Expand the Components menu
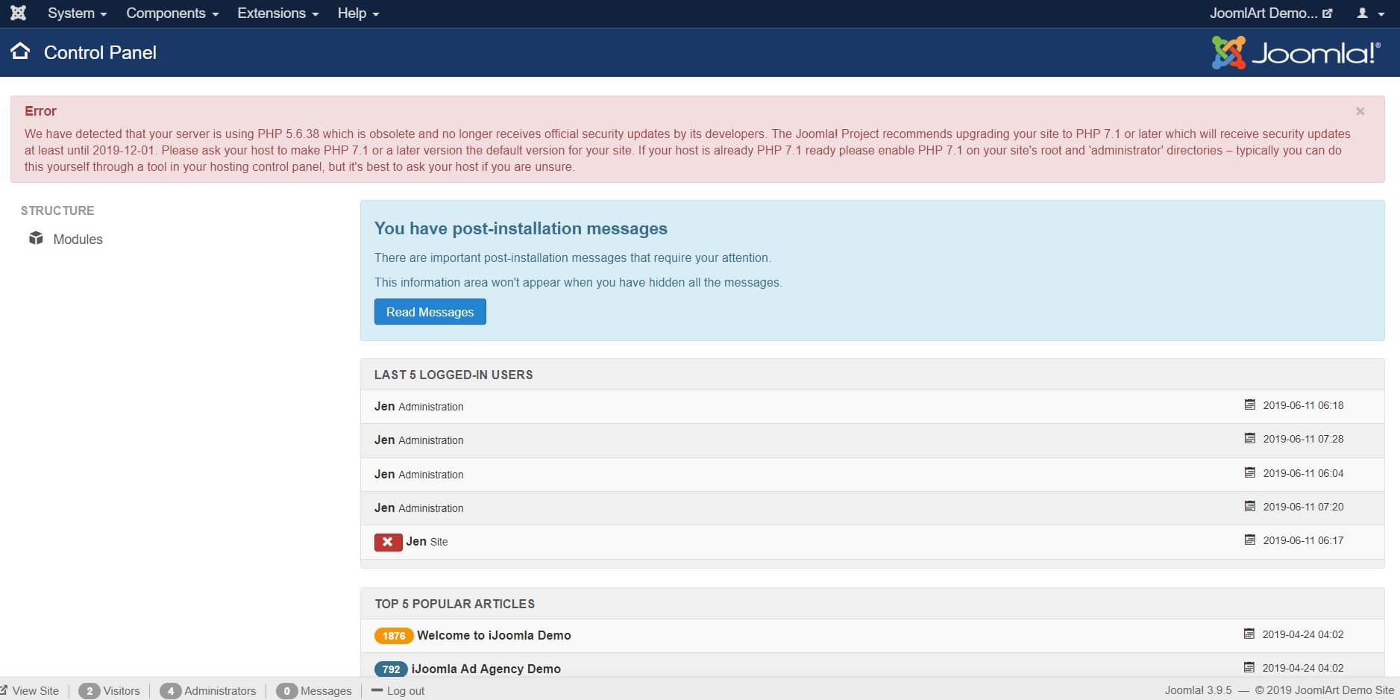 coord(172,13)
